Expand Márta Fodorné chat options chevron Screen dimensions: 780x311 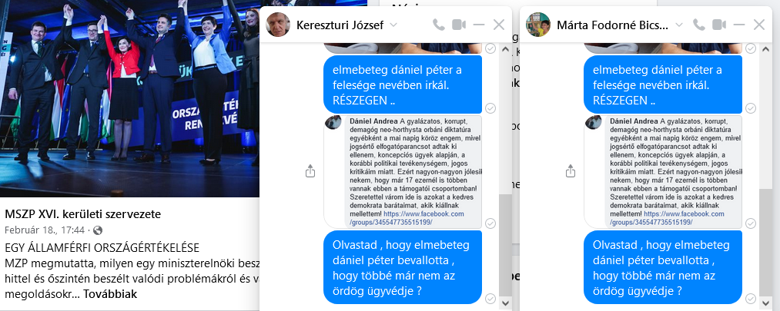[x=679, y=25]
